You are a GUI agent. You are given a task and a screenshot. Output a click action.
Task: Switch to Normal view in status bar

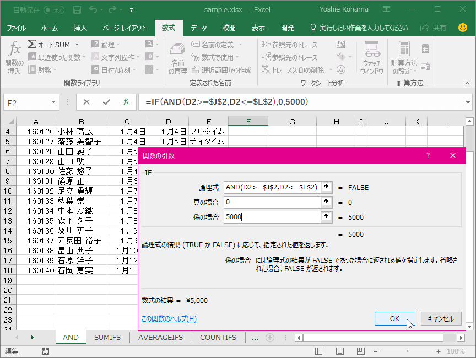click(x=319, y=351)
